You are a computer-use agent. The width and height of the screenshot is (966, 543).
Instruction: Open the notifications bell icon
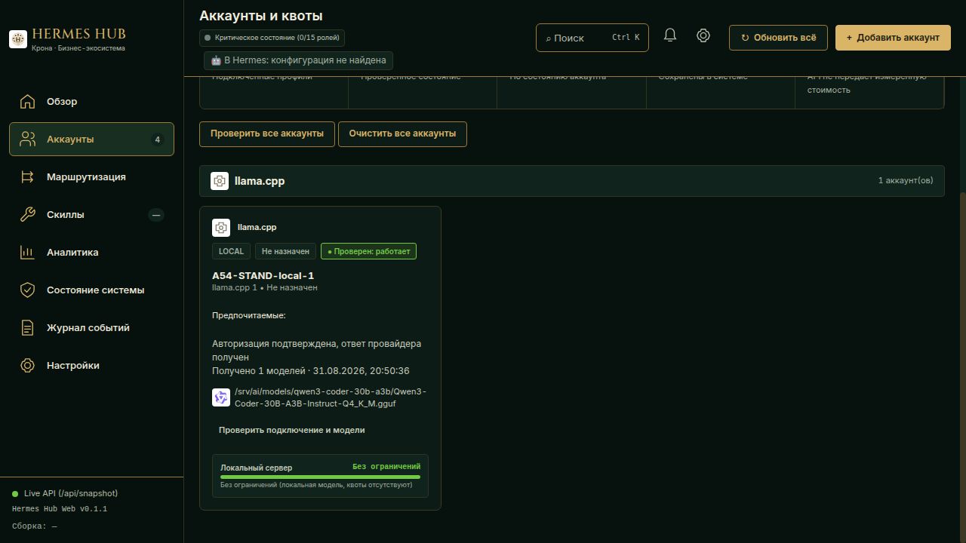(670, 35)
